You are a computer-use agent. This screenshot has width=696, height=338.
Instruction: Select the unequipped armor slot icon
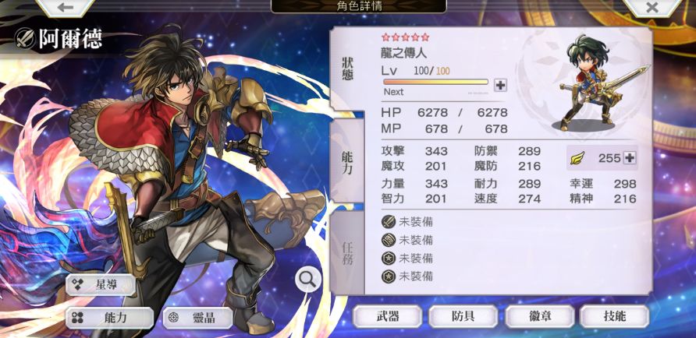[x=389, y=240]
